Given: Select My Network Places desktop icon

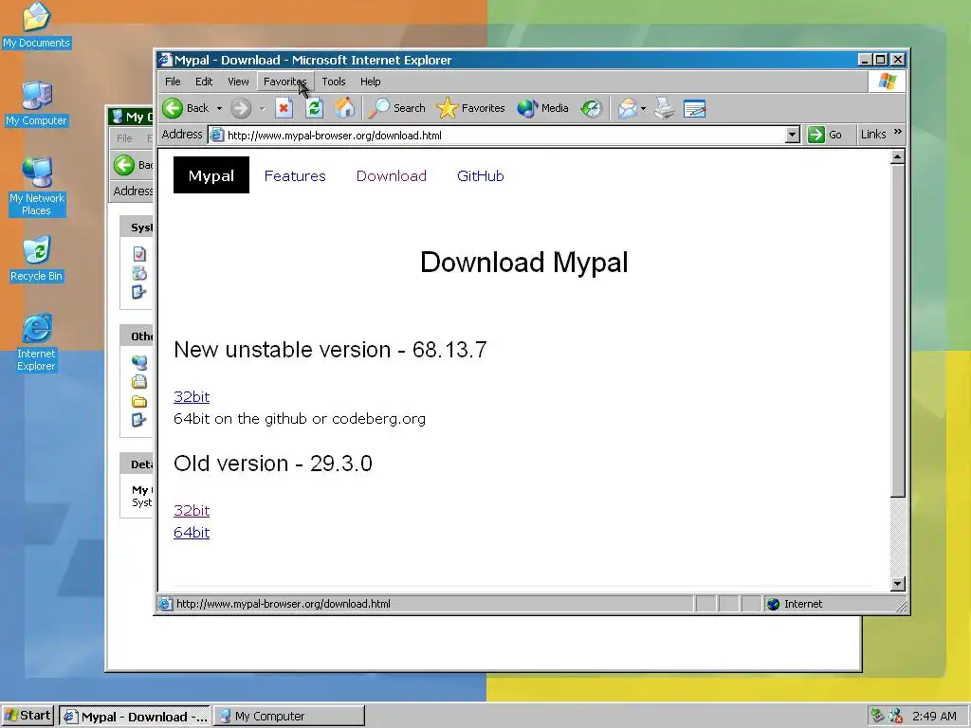Looking at the screenshot, I should point(37,187).
